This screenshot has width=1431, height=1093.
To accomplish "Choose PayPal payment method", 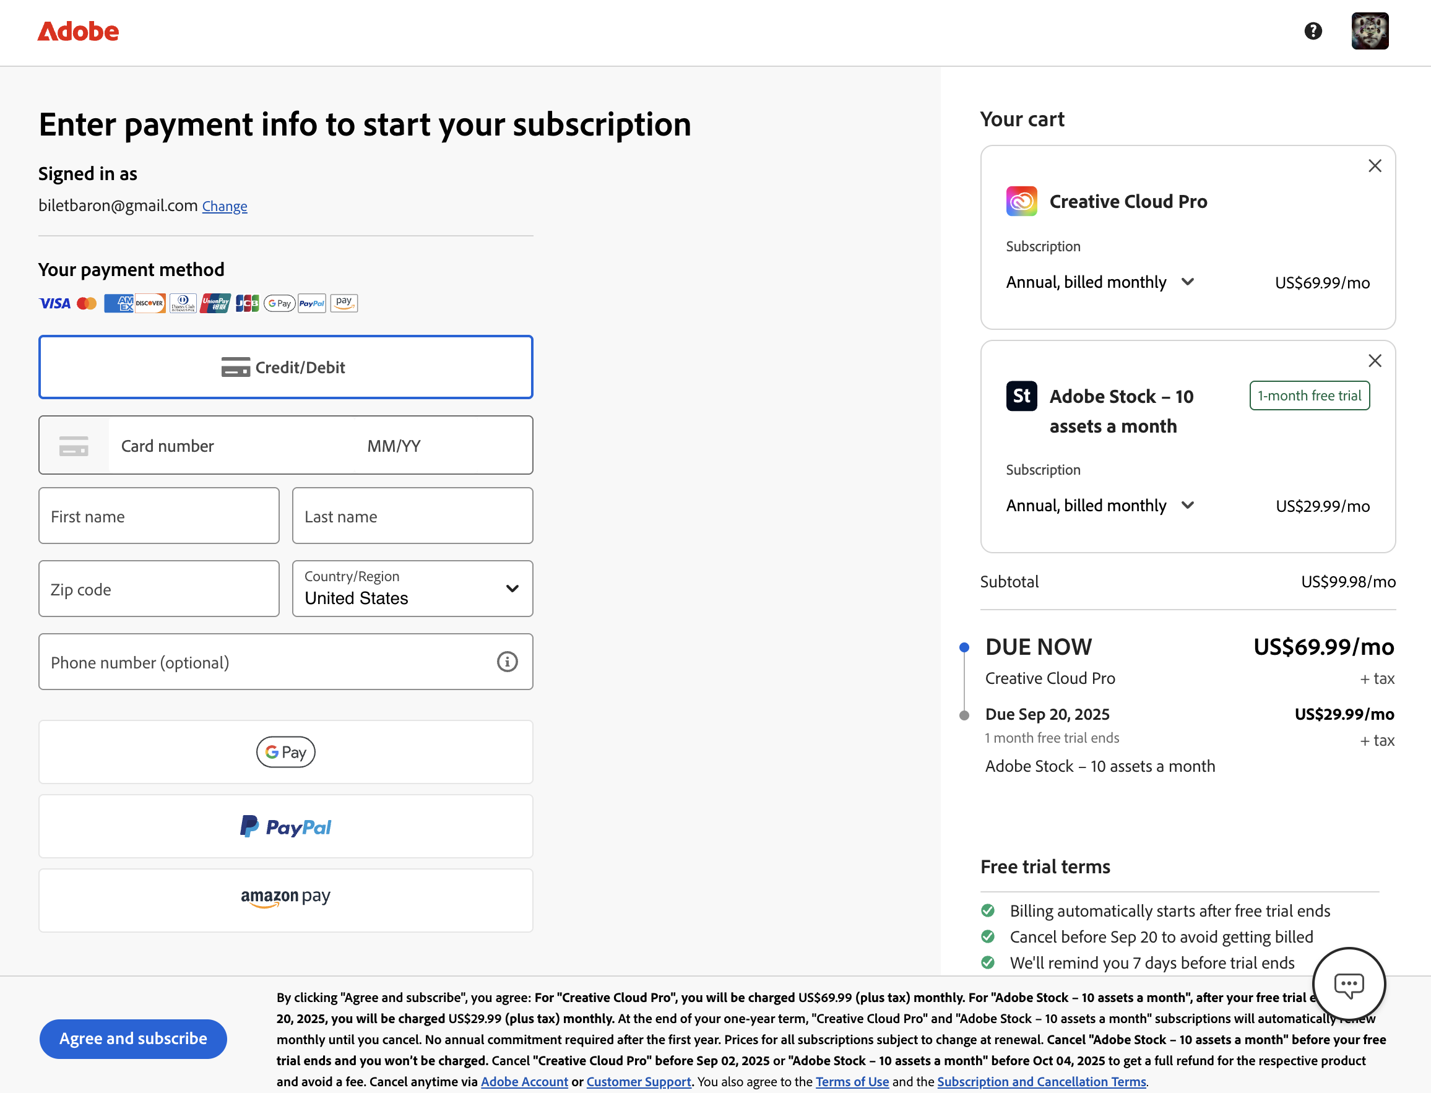I will pyautogui.click(x=285, y=826).
